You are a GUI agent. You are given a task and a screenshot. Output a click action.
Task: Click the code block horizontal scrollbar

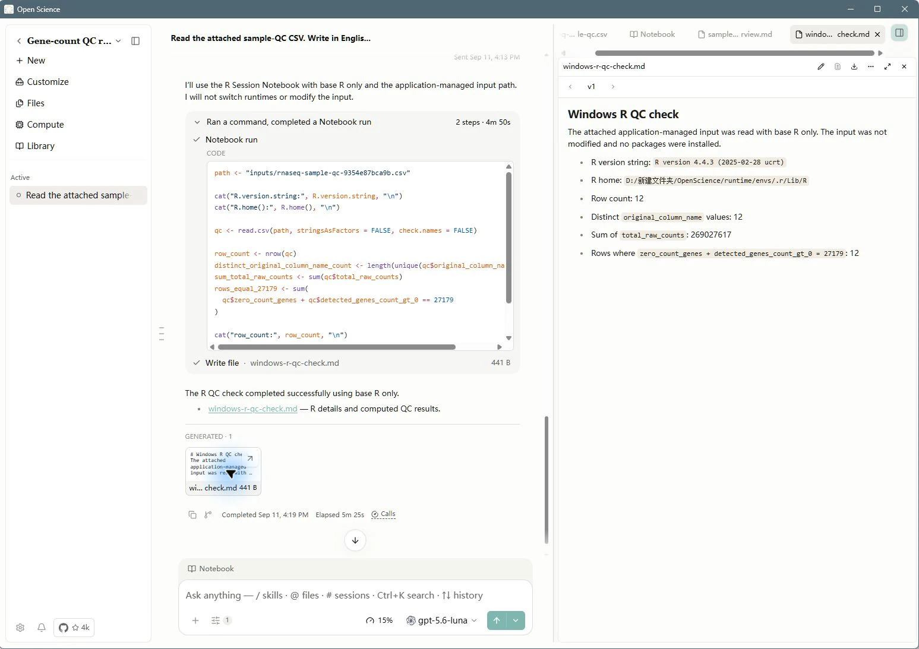336,347
